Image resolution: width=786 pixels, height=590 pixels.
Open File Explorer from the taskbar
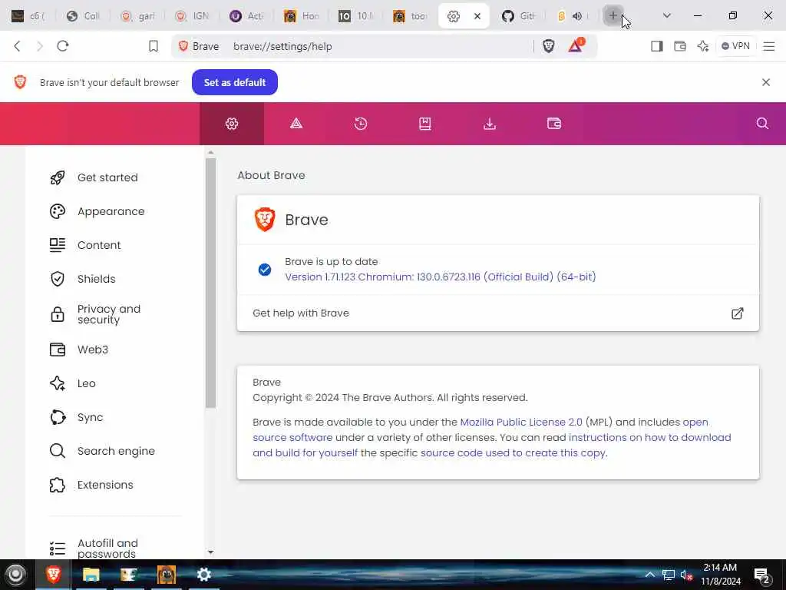91,575
